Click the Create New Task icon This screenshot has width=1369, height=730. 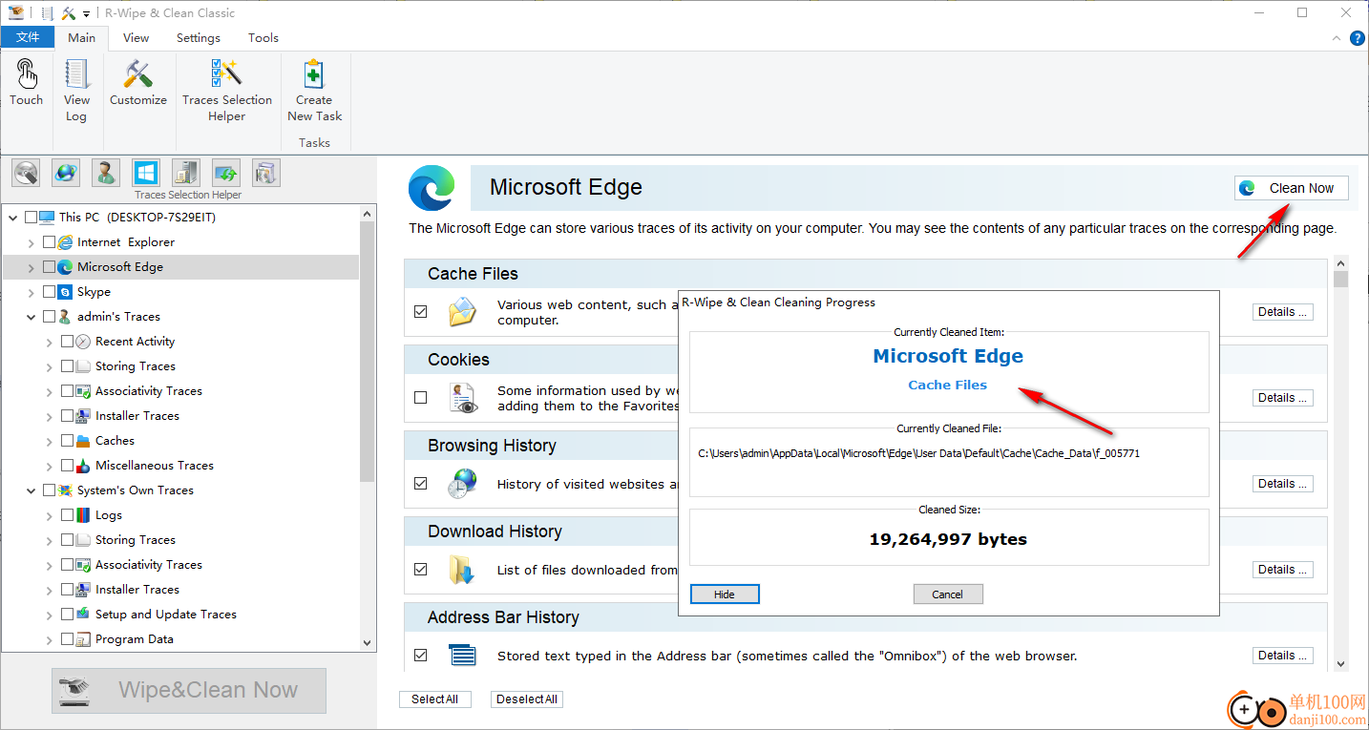point(314,74)
